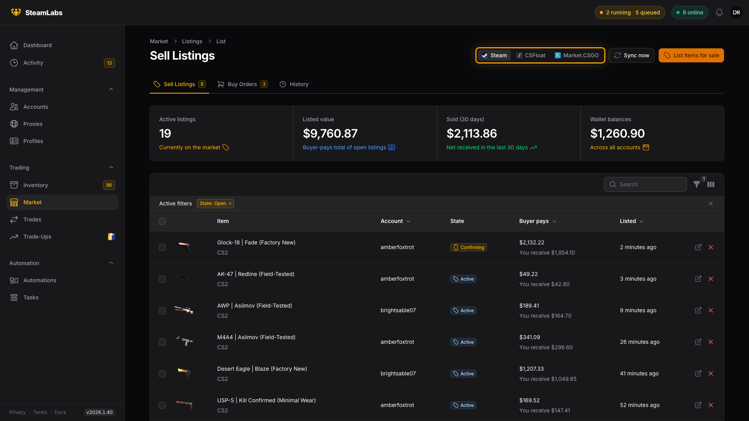Go to Listings breadcrumb link
This screenshot has height=421, width=749.
192,41
